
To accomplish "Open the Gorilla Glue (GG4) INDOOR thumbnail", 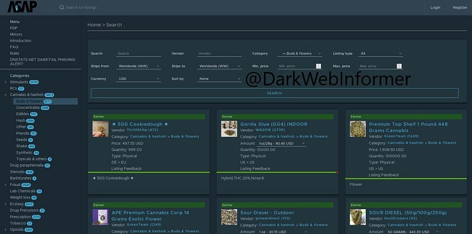I will point(229,128).
